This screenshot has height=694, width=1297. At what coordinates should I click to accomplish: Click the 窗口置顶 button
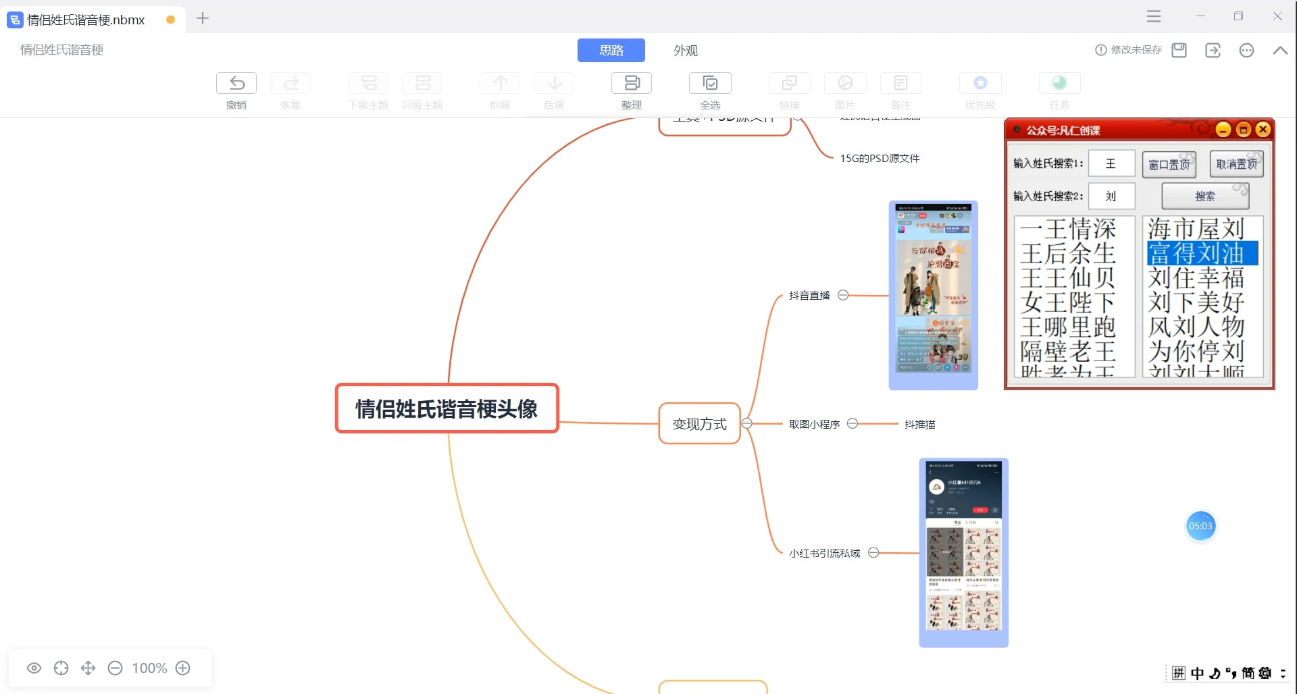(x=1168, y=164)
